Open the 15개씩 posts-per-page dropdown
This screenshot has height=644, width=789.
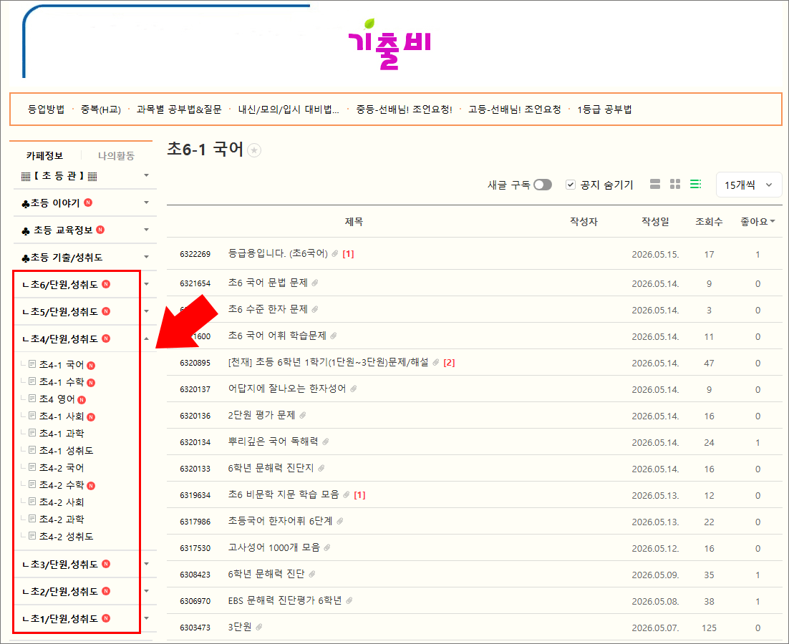749,185
